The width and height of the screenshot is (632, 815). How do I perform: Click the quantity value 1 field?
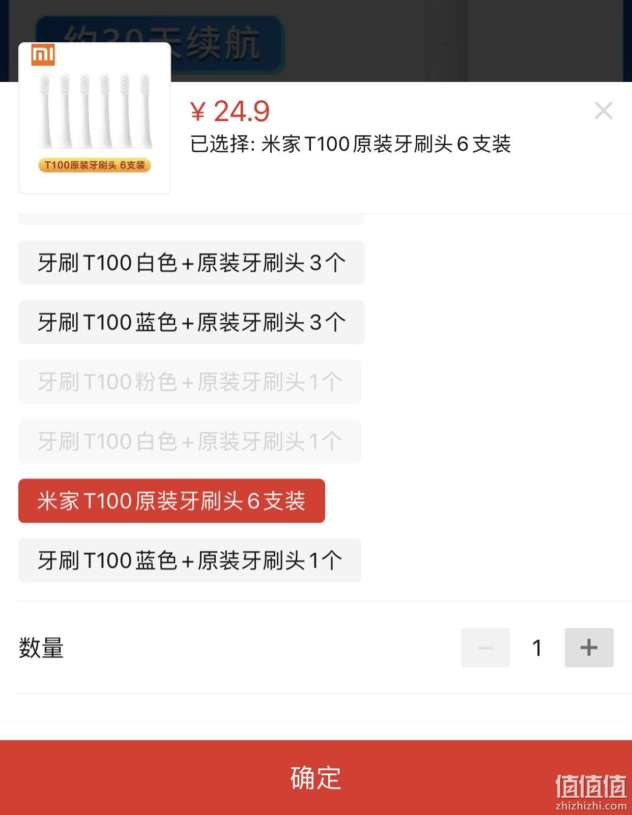[x=537, y=648]
